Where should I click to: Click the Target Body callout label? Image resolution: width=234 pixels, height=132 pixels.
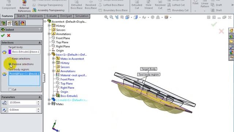coord(149,69)
